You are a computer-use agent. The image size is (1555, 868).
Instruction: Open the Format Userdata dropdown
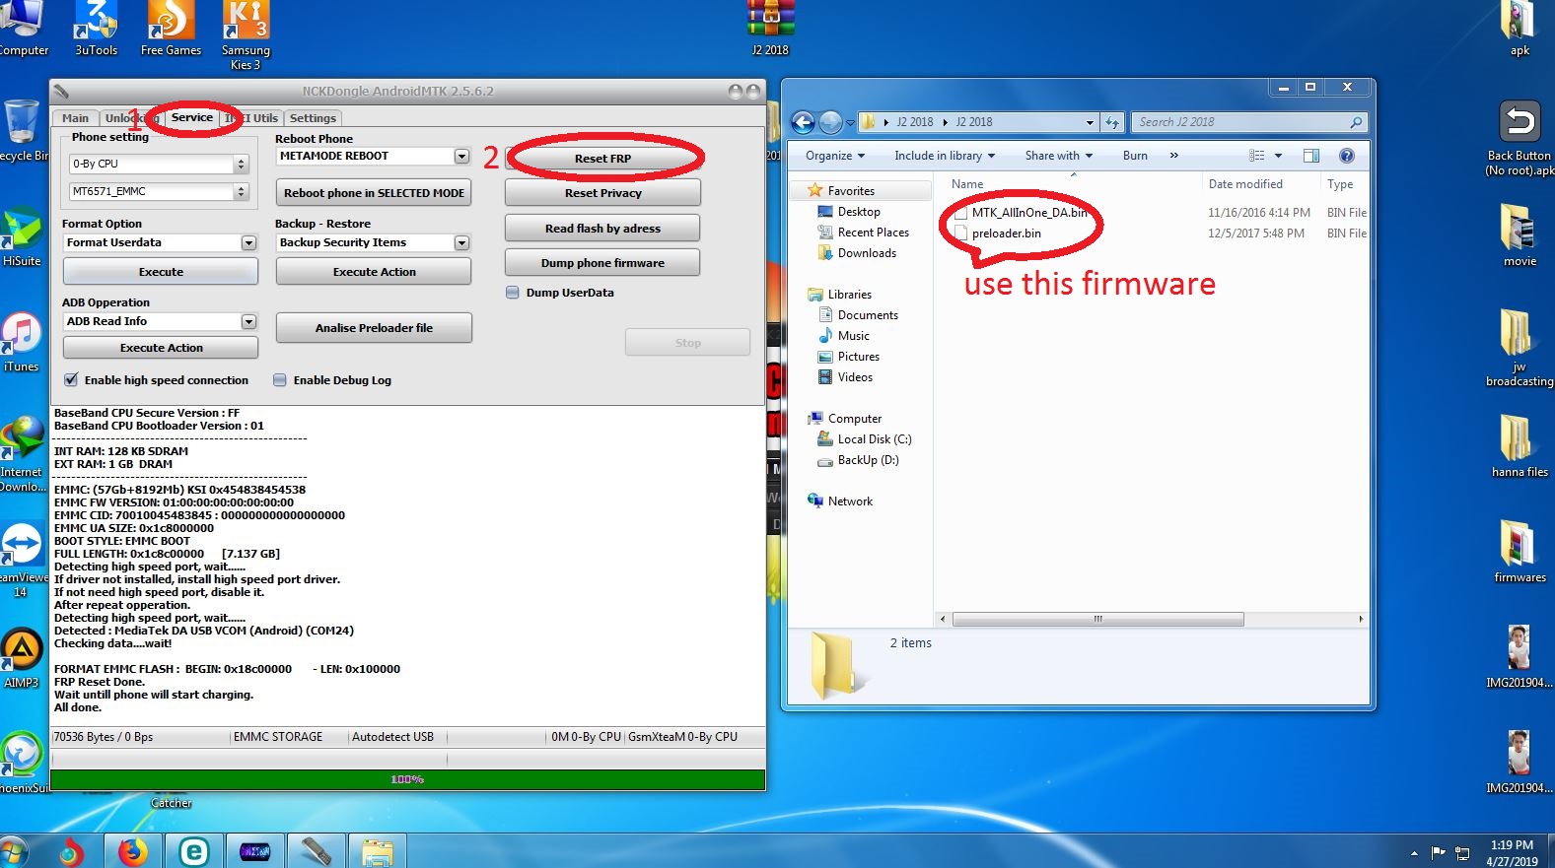click(248, 242)
